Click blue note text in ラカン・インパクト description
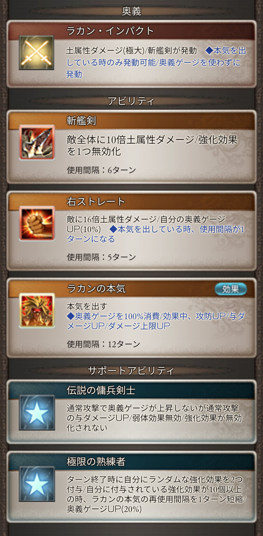 [156, 62]
